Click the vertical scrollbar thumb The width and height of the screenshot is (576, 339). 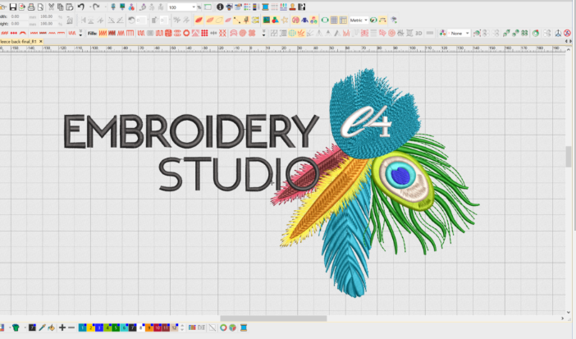coord(569,156)
